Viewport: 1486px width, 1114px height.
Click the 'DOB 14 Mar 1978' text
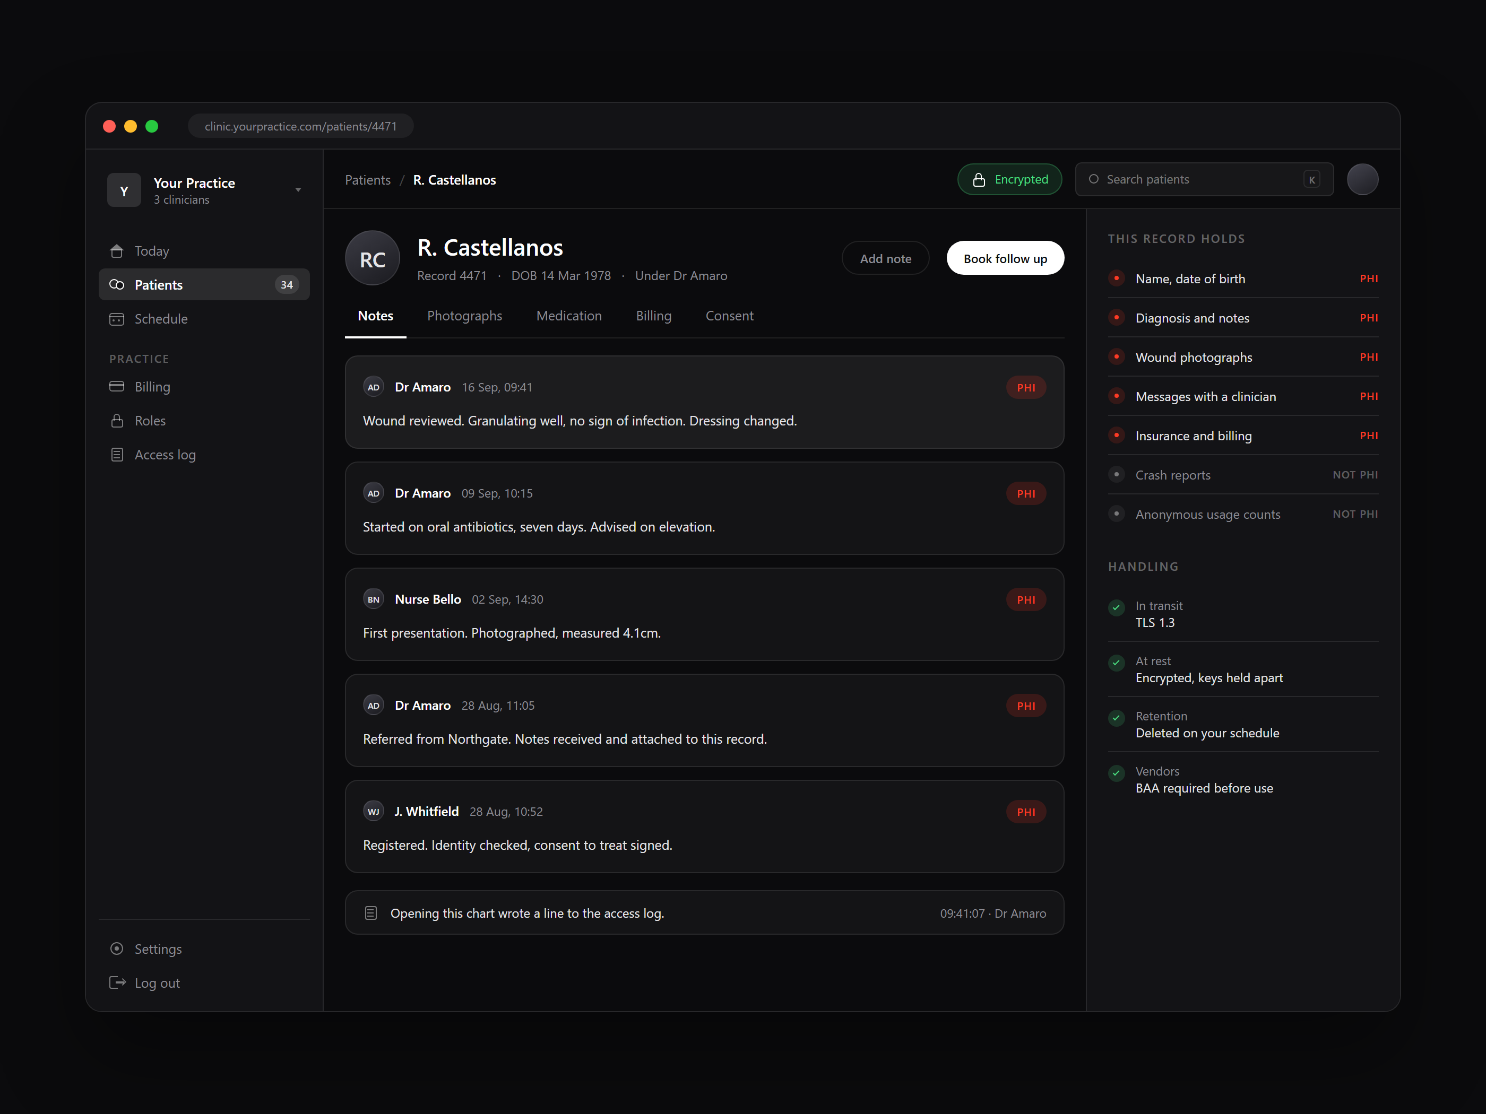click(561, 276)
